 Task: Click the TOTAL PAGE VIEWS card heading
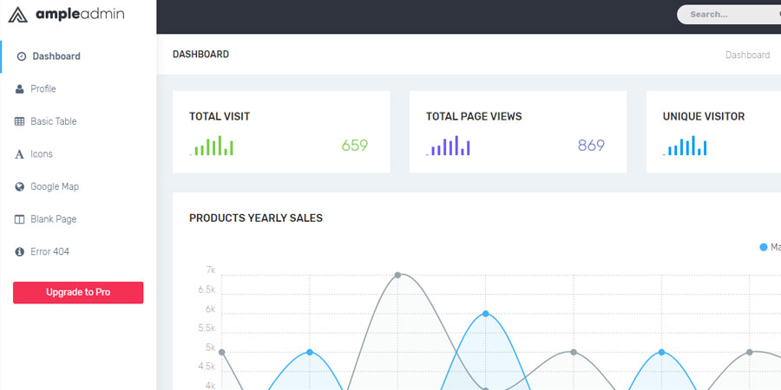(x=474, y=116)
